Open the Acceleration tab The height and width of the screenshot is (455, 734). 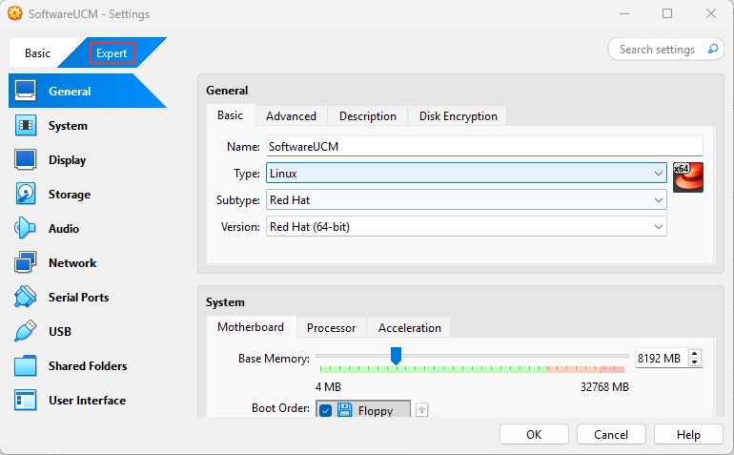click(x=410, y=327)
